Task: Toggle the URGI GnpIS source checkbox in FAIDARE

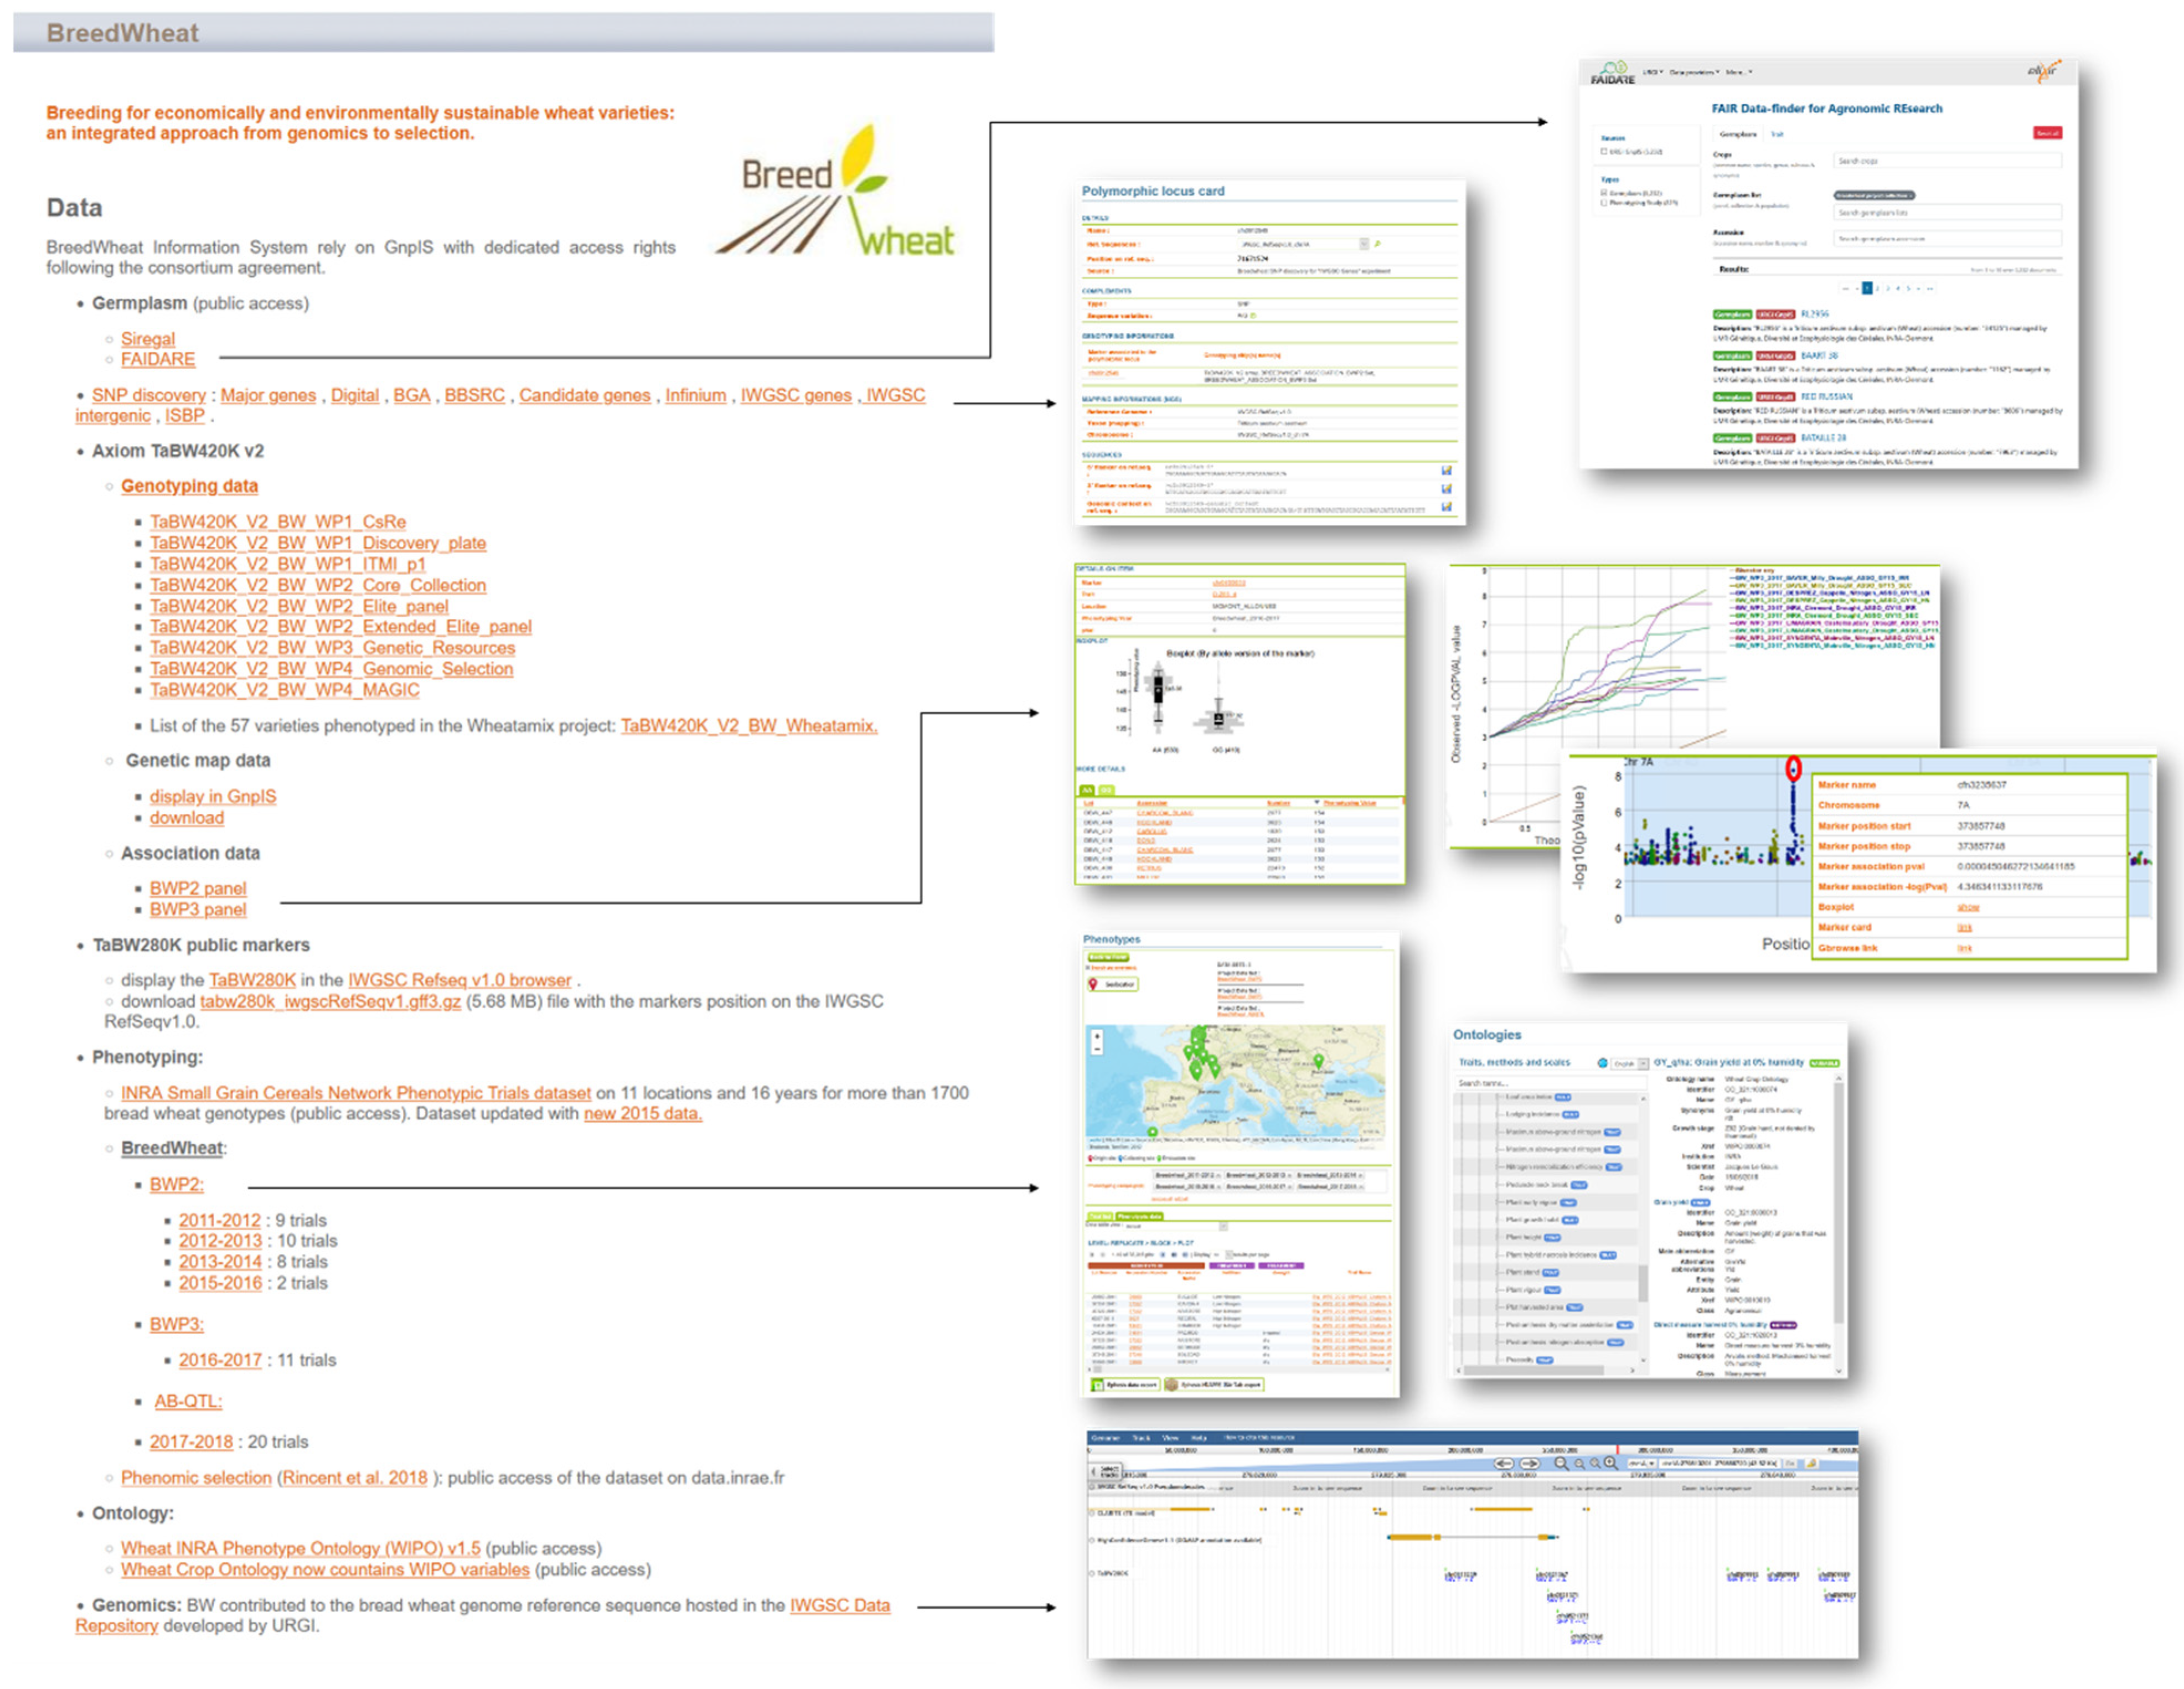Action: tap(1604, 151)
